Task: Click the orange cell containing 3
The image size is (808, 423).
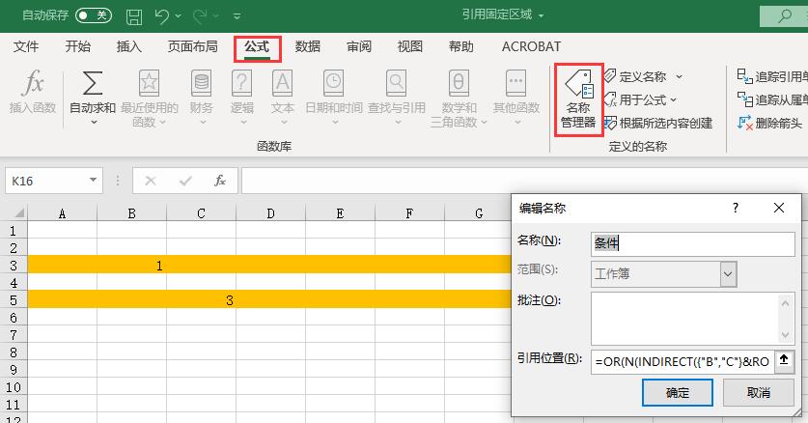Action: pyautogui.click(x=229, y=300)
